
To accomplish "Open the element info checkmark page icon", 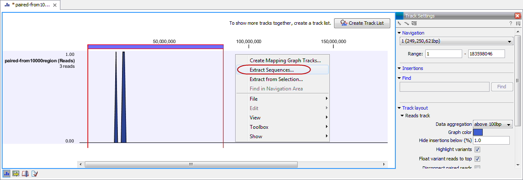I will [35, 174].
